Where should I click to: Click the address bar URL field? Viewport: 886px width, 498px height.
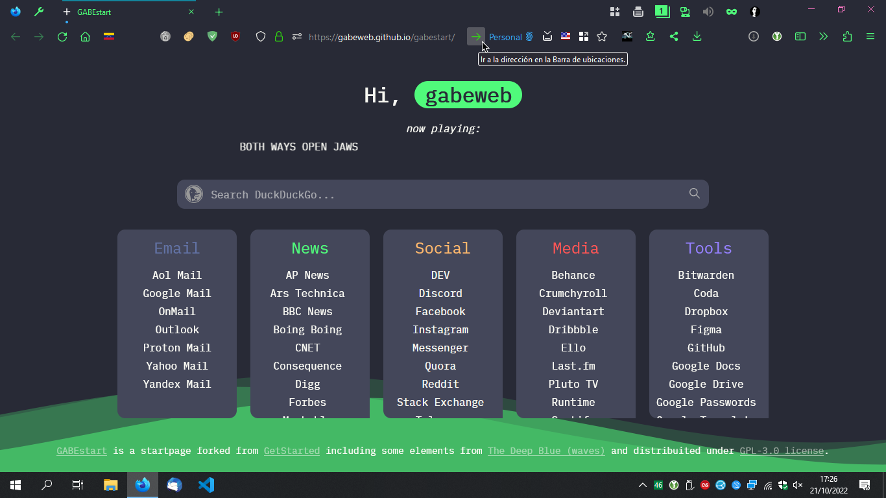click(x=382, y=37)
